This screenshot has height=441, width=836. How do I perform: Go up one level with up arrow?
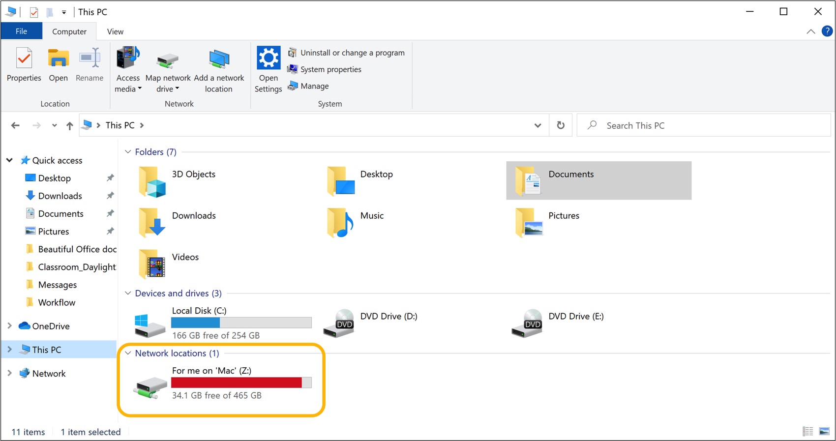[x=70, y=125]
